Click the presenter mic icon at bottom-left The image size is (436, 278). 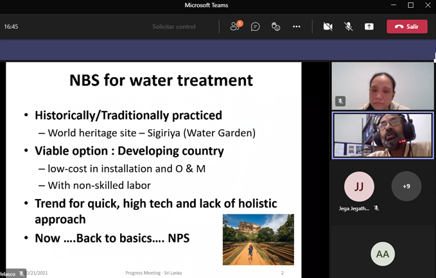(x=21, y=274)
